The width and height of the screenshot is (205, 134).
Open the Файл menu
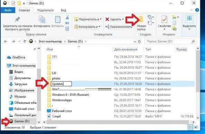tap(8, 10)
